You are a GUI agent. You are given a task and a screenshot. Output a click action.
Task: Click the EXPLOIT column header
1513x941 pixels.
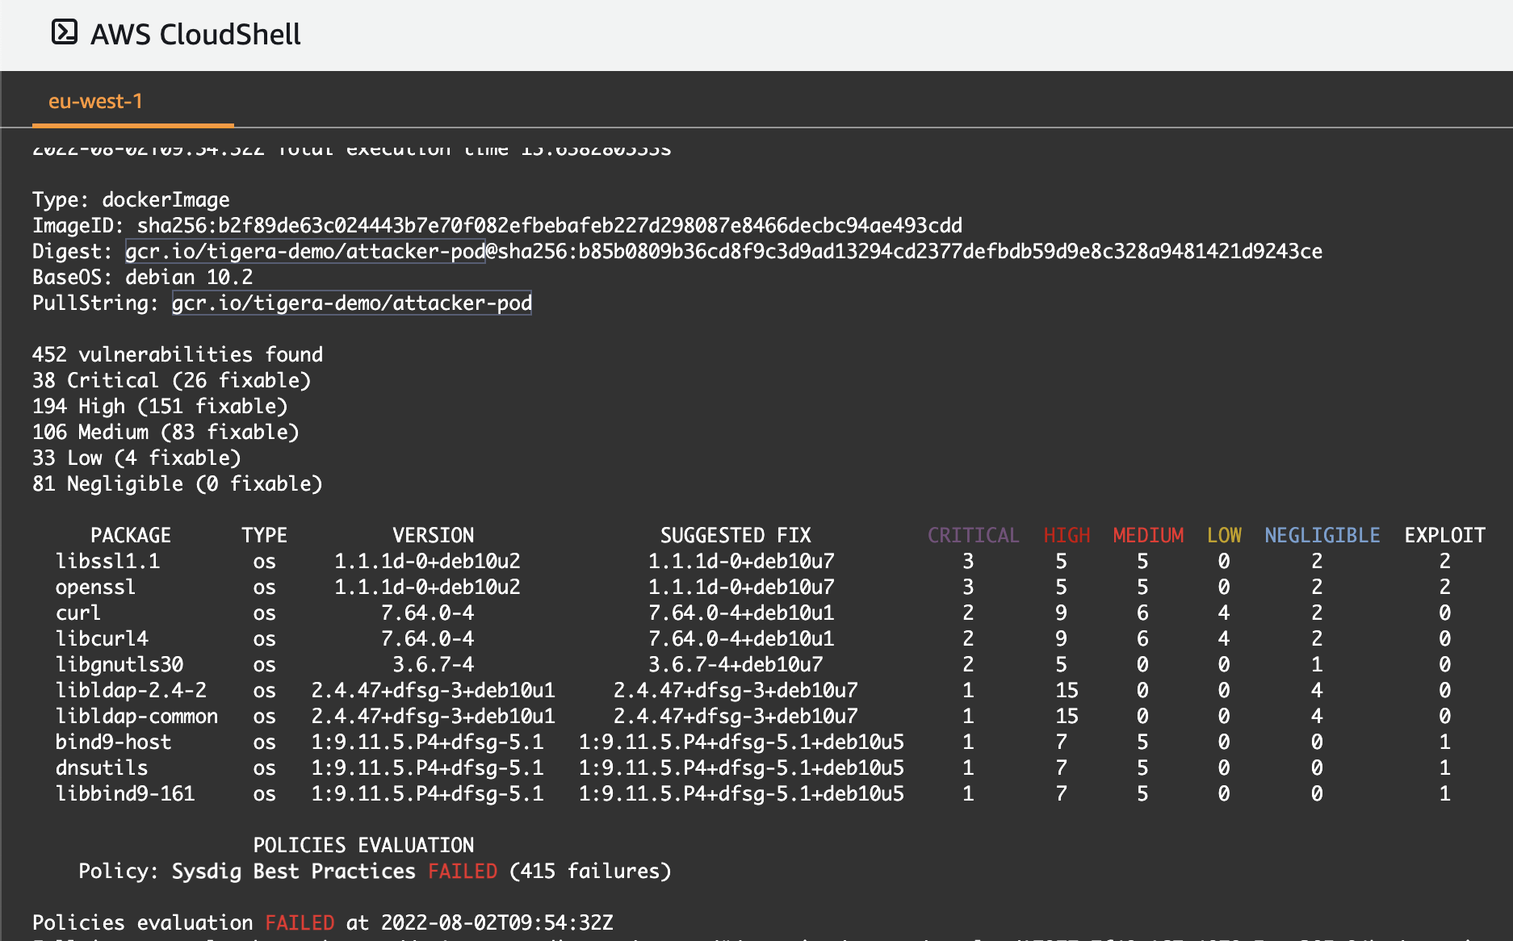pyautogui.click(x=1444, y=534)
